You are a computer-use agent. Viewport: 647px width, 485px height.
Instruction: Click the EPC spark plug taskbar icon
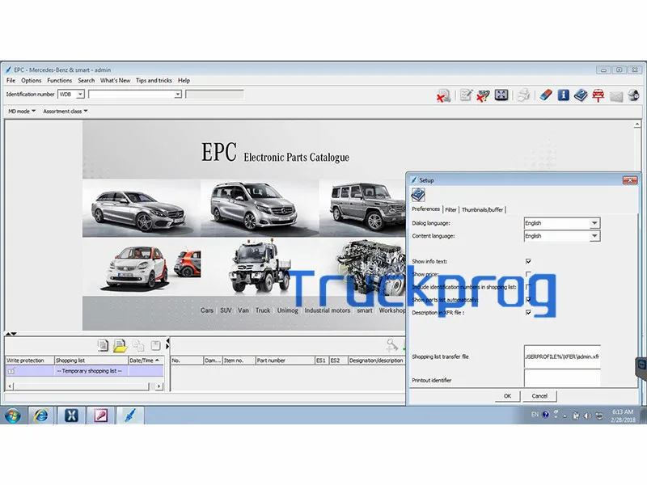click(x=130, y=415)
